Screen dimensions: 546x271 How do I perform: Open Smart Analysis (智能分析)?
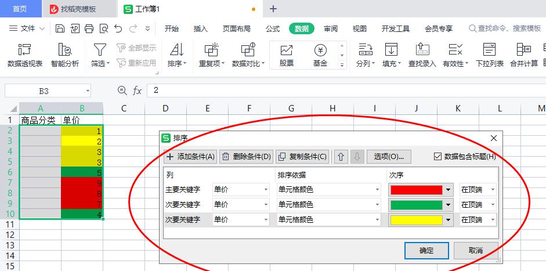point(65,55)
